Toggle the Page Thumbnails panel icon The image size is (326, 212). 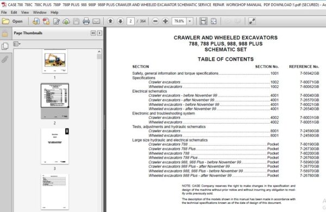click(5, 46)
